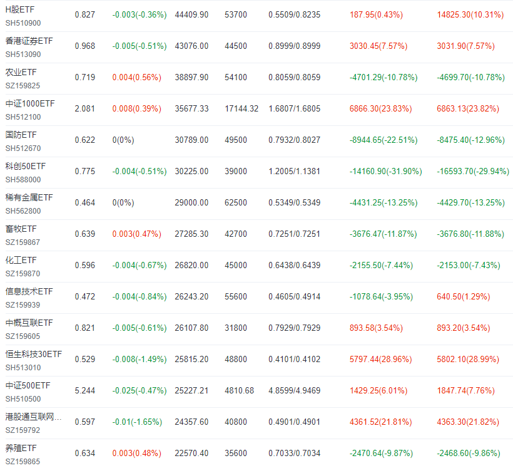The height and width of the screenshot is (468, 513).
Task: Click fund code SH510900
Action: [23, 23]
